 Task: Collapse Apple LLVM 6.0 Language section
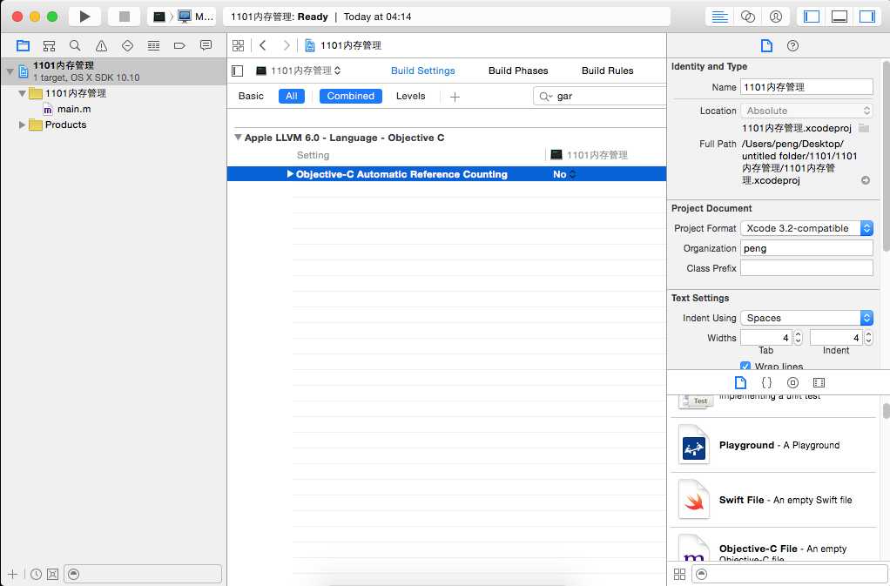[239, 138]
